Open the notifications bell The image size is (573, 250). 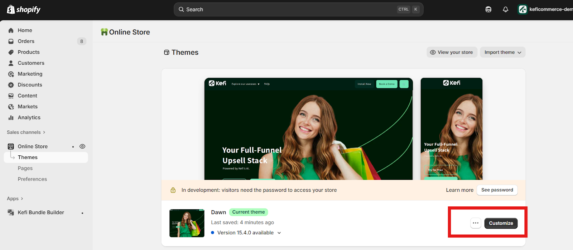pyautogui.click(x=505, y=10)
